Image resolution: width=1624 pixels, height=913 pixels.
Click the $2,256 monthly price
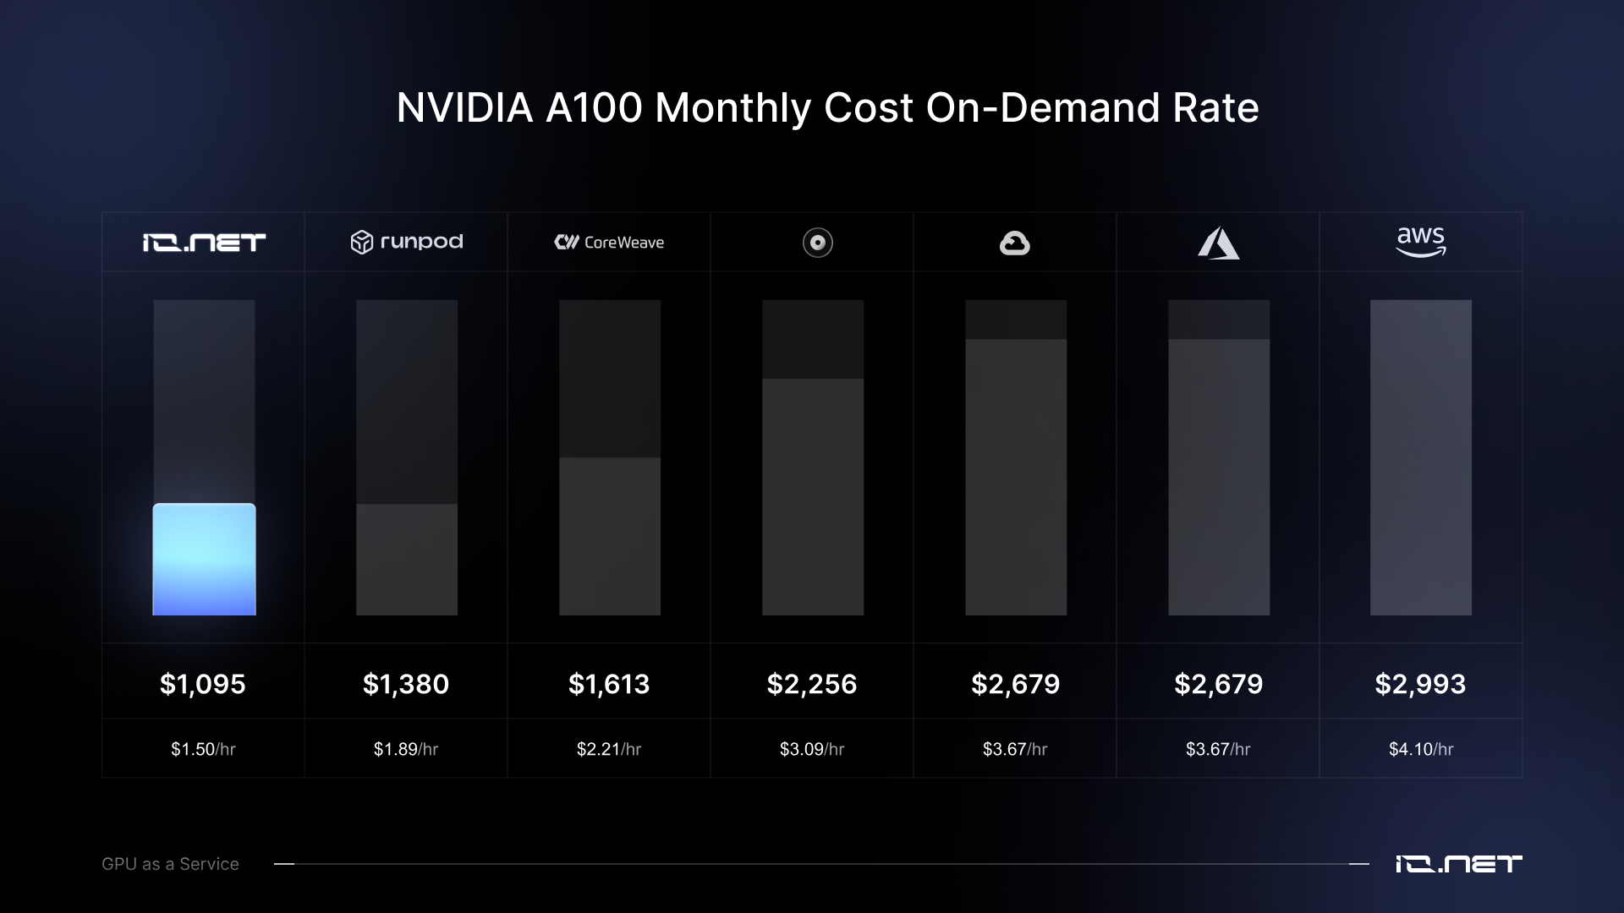(x=812, y=684)
